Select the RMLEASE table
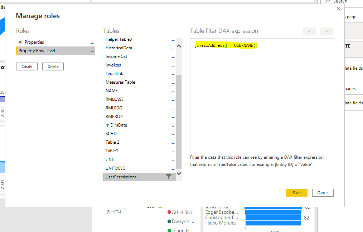 [x=139, y=99]
